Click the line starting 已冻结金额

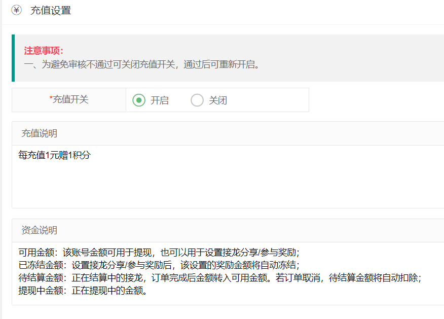click(159, 265)
